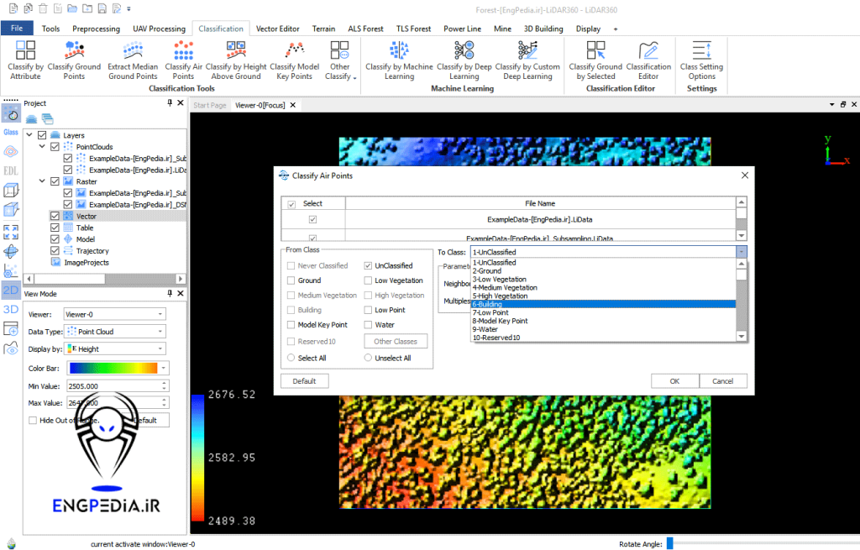Viewport: 860px width, 550px height.
Task: Click Classify by Height Above Ground
Action: pyautogui.click(x=236, y=60)
